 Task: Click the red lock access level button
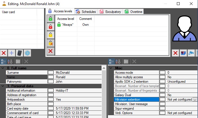tap(50, 27)
